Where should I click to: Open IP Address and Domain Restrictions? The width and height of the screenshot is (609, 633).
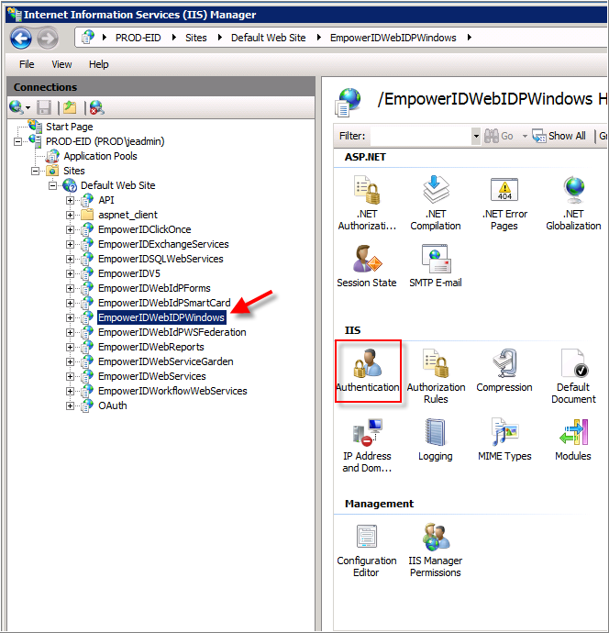point(367,445)
